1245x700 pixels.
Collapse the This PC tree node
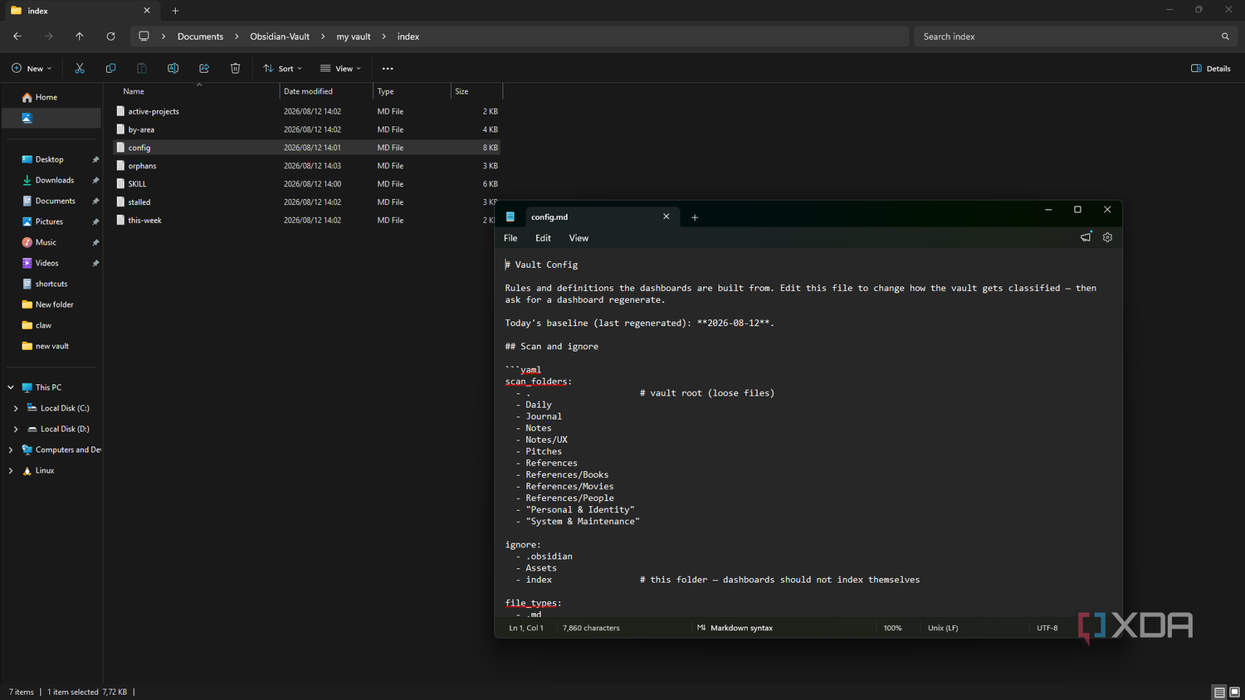pos(11,387)
